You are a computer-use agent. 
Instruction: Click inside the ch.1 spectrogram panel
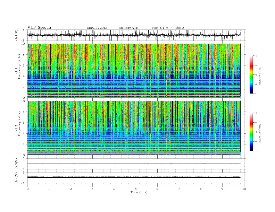[134, 71]
